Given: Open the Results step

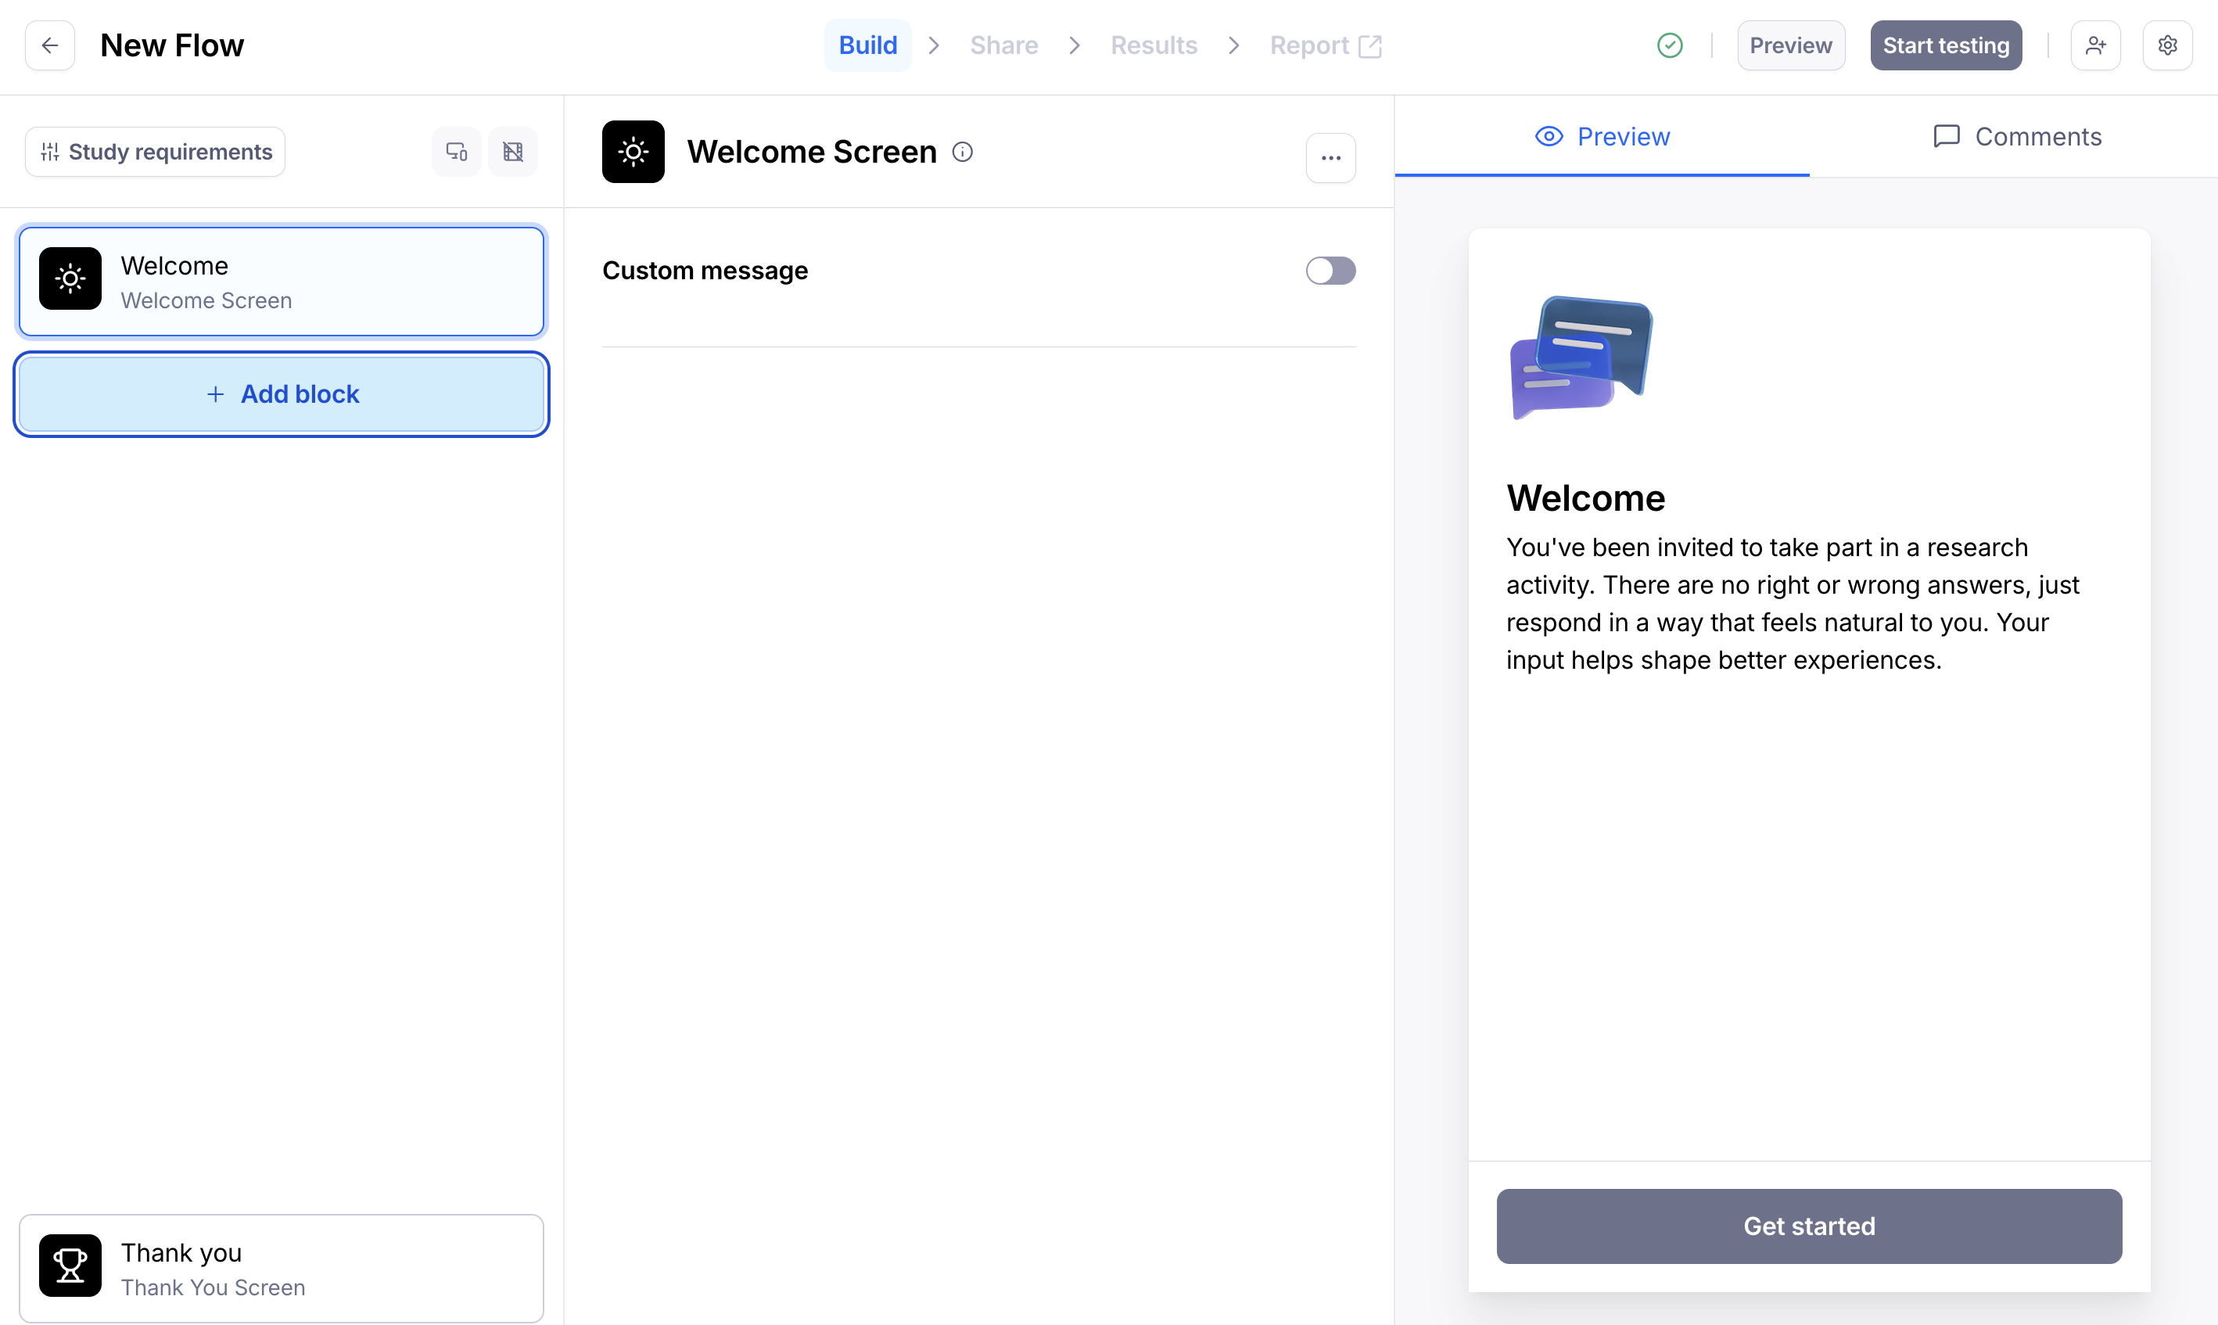Looking at the screenshot, I should click(x=1153, y=45).
